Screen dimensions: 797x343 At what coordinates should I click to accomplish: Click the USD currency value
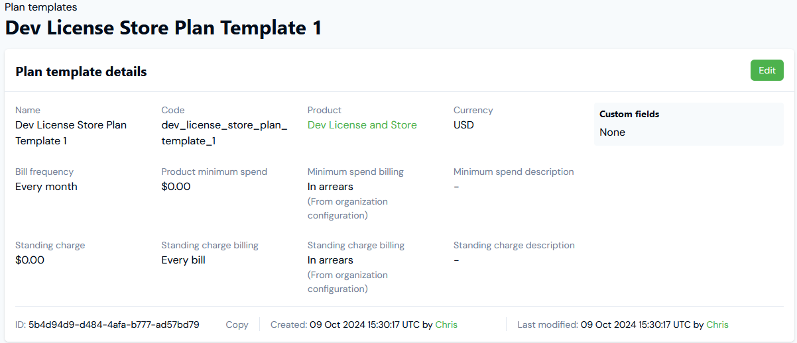tap(463, 125)
